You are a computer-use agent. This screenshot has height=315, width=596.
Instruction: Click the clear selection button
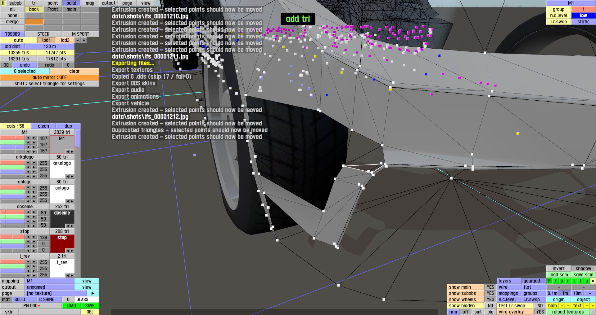74,71
